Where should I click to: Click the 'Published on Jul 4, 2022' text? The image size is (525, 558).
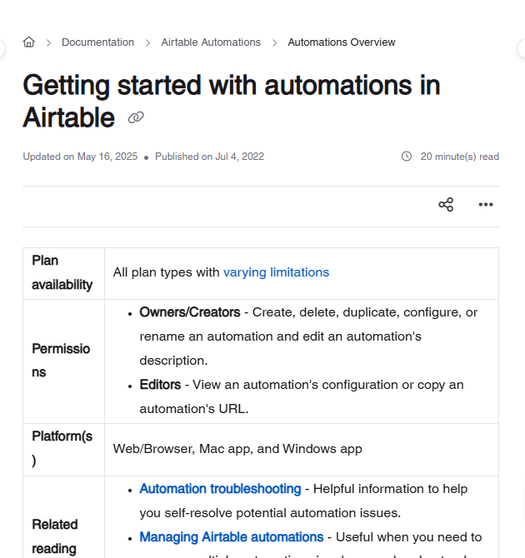(209, 157)
